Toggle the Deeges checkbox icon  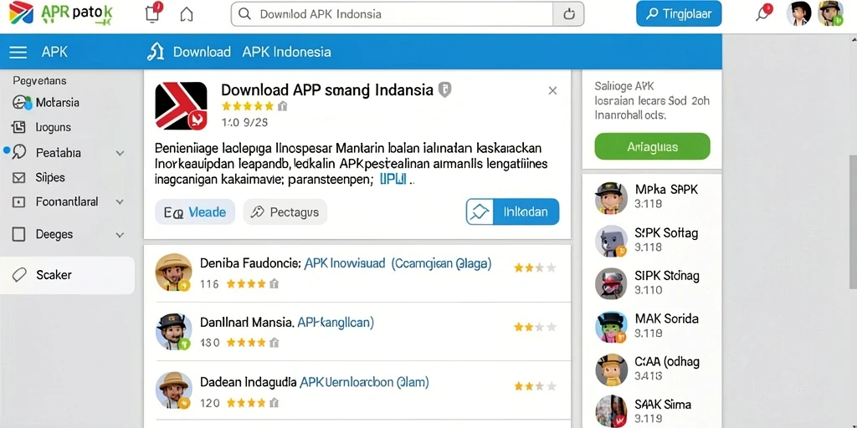click(18, 234)
